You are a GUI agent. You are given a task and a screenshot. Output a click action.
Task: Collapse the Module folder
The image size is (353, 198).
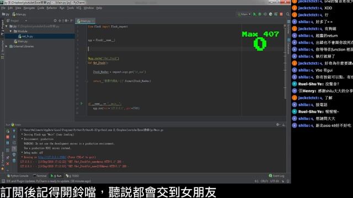pos(10,31)
